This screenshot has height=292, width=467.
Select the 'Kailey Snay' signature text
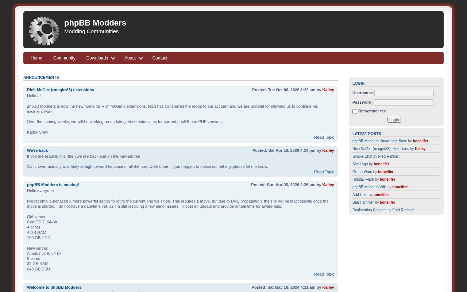click(x=38, y=132)
